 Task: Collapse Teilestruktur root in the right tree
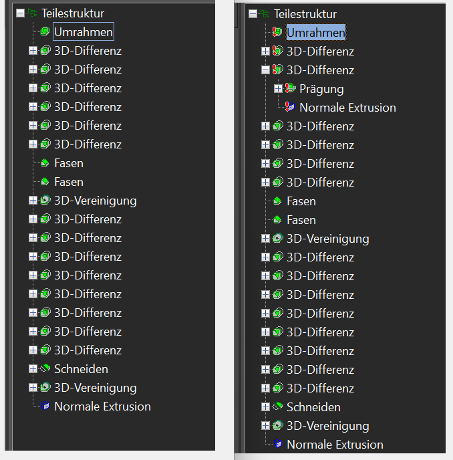coord(253,14)
